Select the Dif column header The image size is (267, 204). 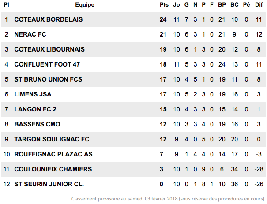pos(259,5)
